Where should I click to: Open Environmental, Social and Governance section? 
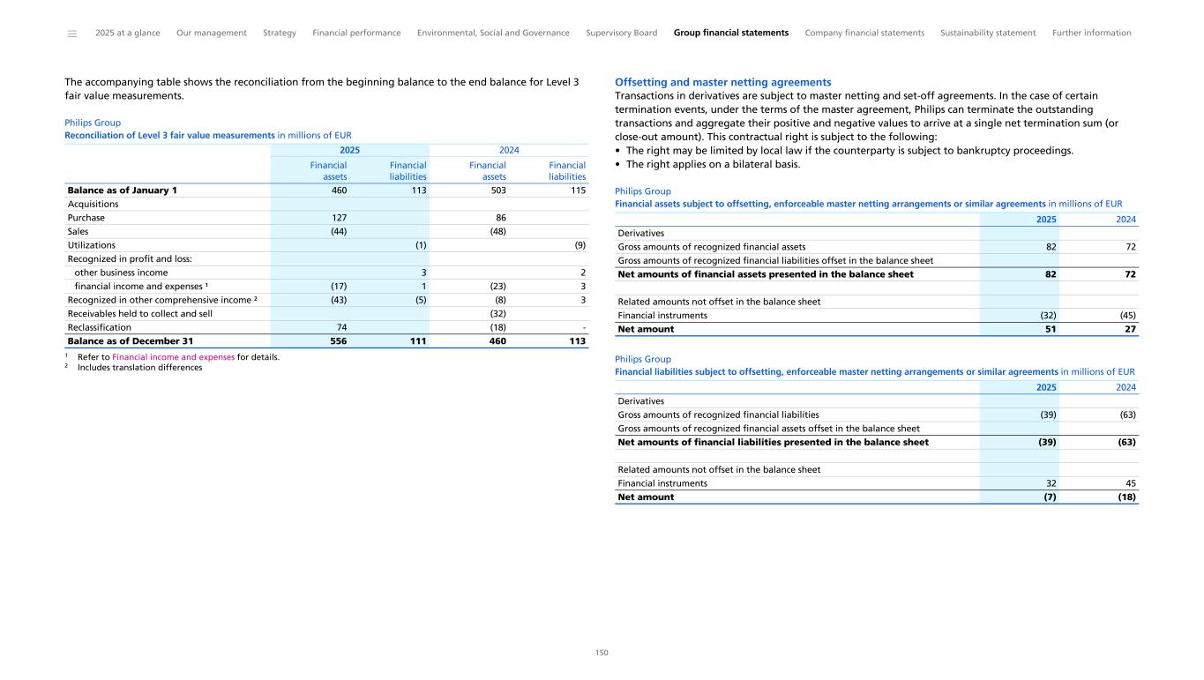[493, 33]
